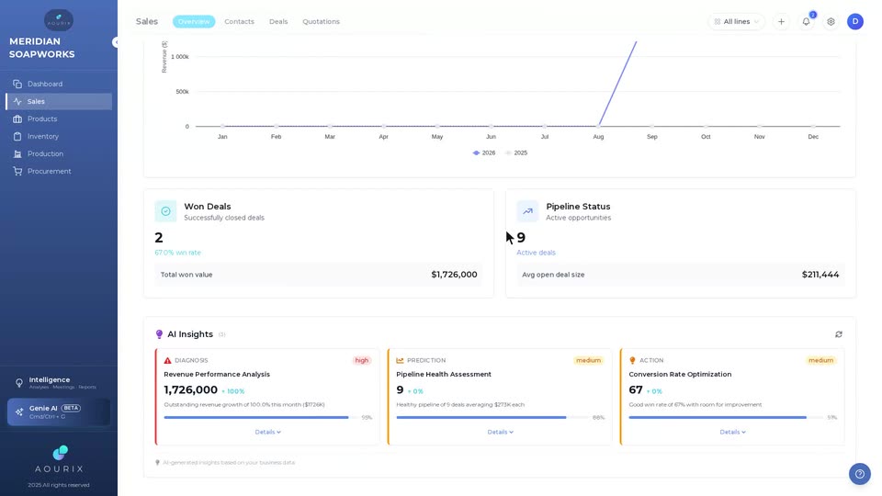882x496 pixels.
Task: Toggle the 2026 series in chart legend
Action: pyautogui.click(x=484, y=152)
